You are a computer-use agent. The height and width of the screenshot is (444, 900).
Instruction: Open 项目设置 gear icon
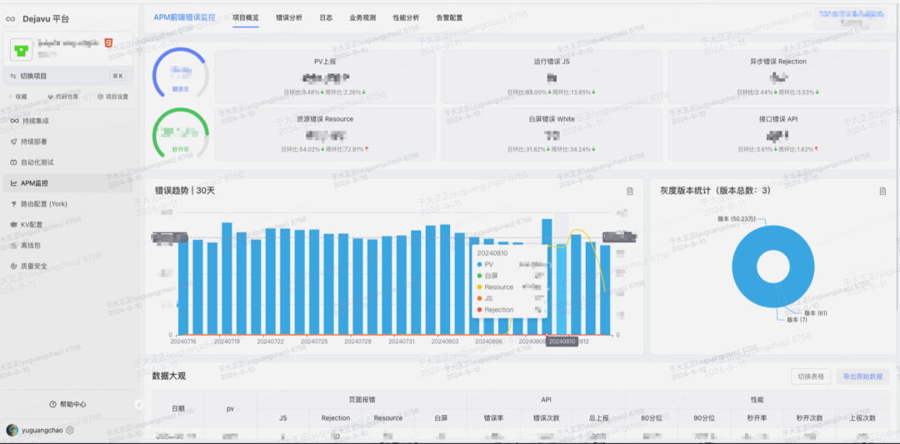pyautogui.click(x=101, y=97)
